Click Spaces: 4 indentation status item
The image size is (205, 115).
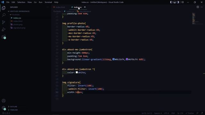158,113
